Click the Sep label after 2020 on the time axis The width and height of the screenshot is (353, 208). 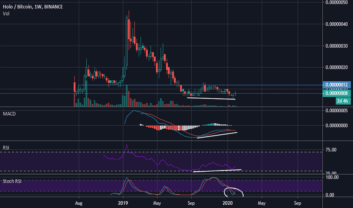click(297, 203)
